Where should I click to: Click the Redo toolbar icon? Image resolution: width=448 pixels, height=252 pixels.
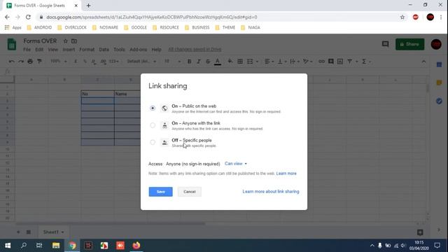click(21, 62)
